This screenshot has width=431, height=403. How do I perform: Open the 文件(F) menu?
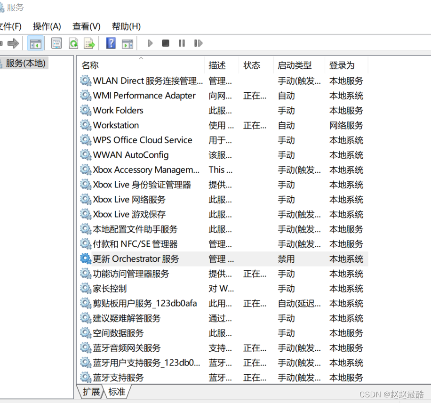[x=10, y=26]
